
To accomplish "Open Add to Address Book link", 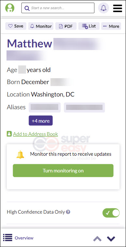I will click(35, 134).
